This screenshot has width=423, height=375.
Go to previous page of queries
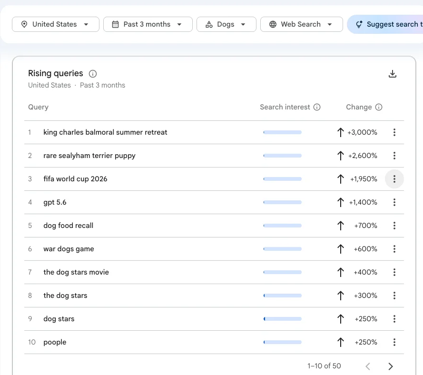pyautogui.click(x=368, y=366)
